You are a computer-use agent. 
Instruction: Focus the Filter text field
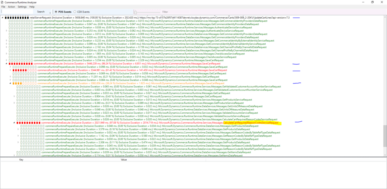(176, 12)
